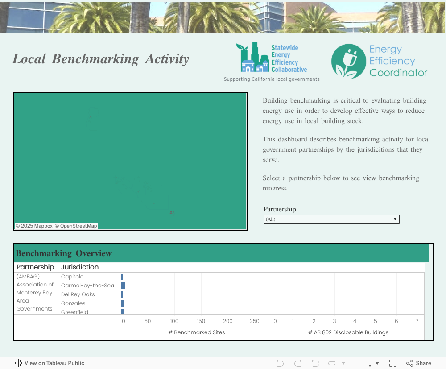Click the # Benchmarked Sites axis title
The image size is (446, 369).
(x=197, y=332)
